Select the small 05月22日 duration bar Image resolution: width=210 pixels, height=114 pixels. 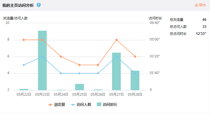[x=24, y=90]
